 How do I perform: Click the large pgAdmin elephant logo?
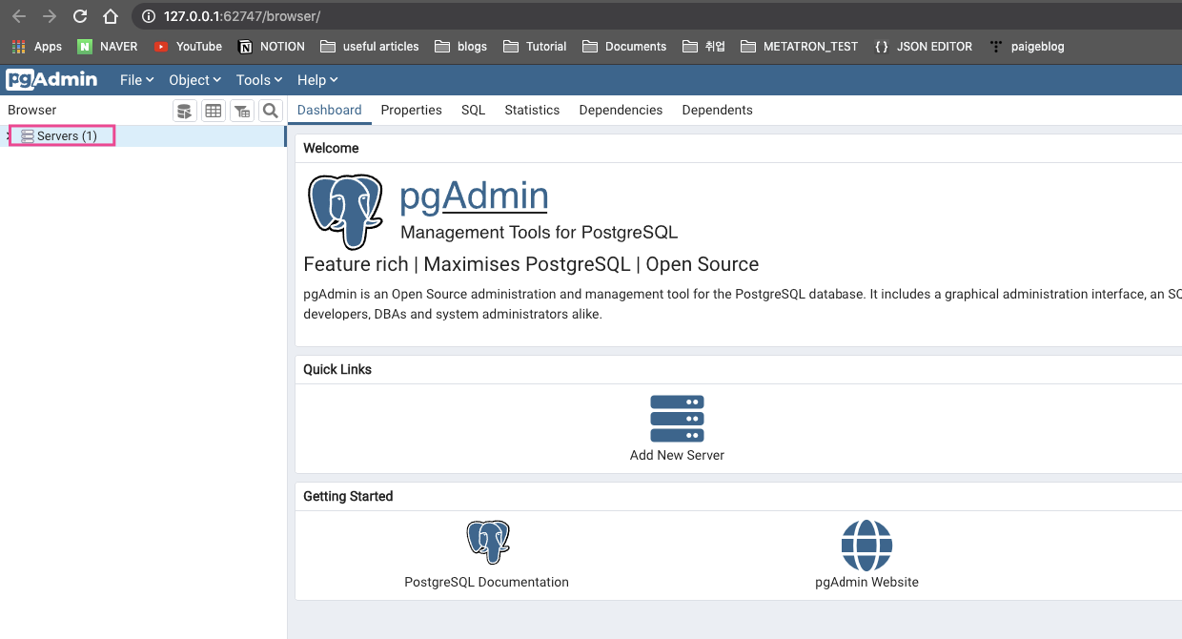click(345, 212)
